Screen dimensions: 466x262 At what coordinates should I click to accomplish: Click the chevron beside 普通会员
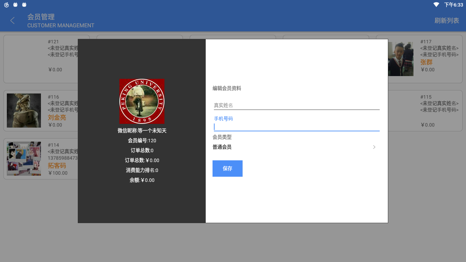[374, 147]
